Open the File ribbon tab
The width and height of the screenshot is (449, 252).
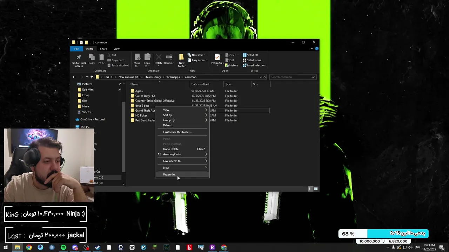coord(76,49)
